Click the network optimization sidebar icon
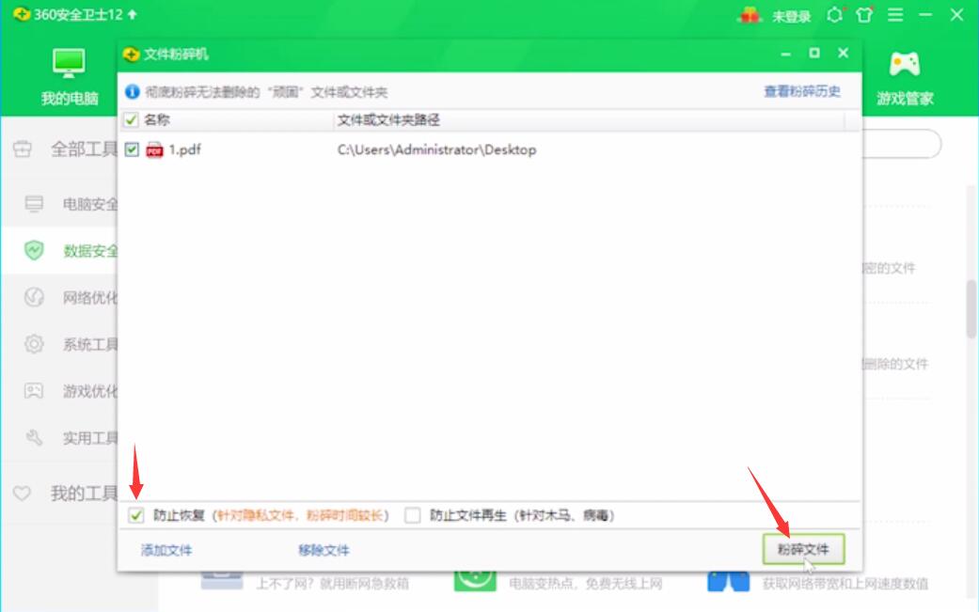 34,297
